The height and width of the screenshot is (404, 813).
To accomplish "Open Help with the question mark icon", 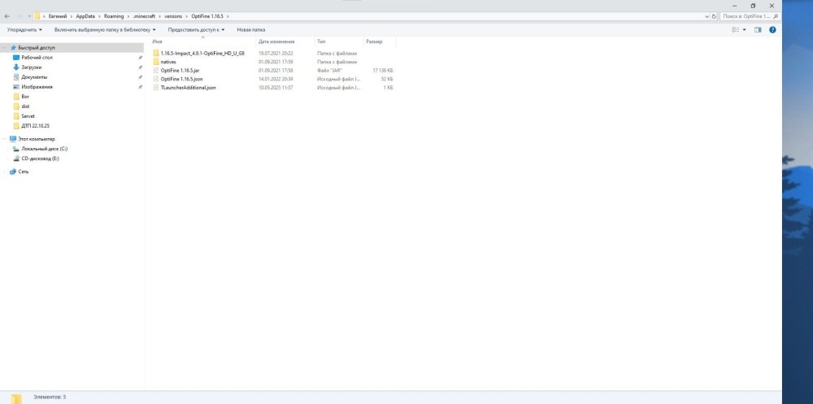I will click(x=772, y=30).
